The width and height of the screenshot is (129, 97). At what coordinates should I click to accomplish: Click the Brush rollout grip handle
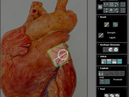click(125, 17)
